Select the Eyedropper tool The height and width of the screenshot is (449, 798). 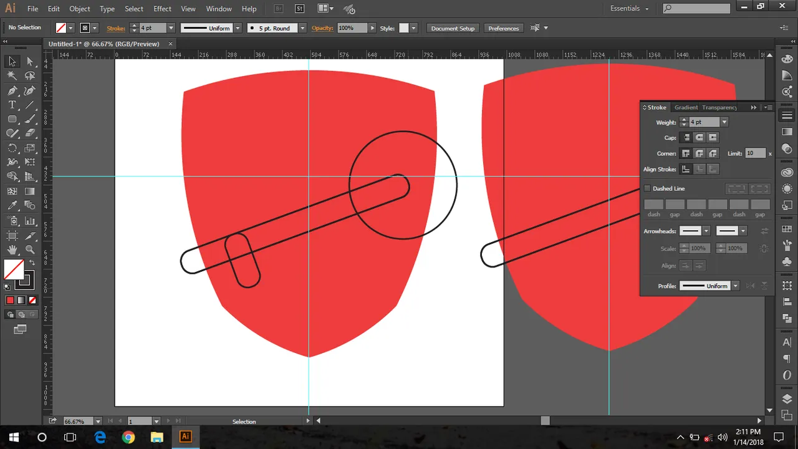(12, 206)
